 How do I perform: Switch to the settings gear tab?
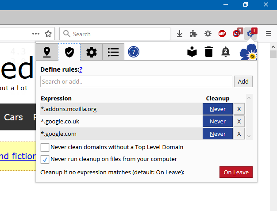coord(91,52)
